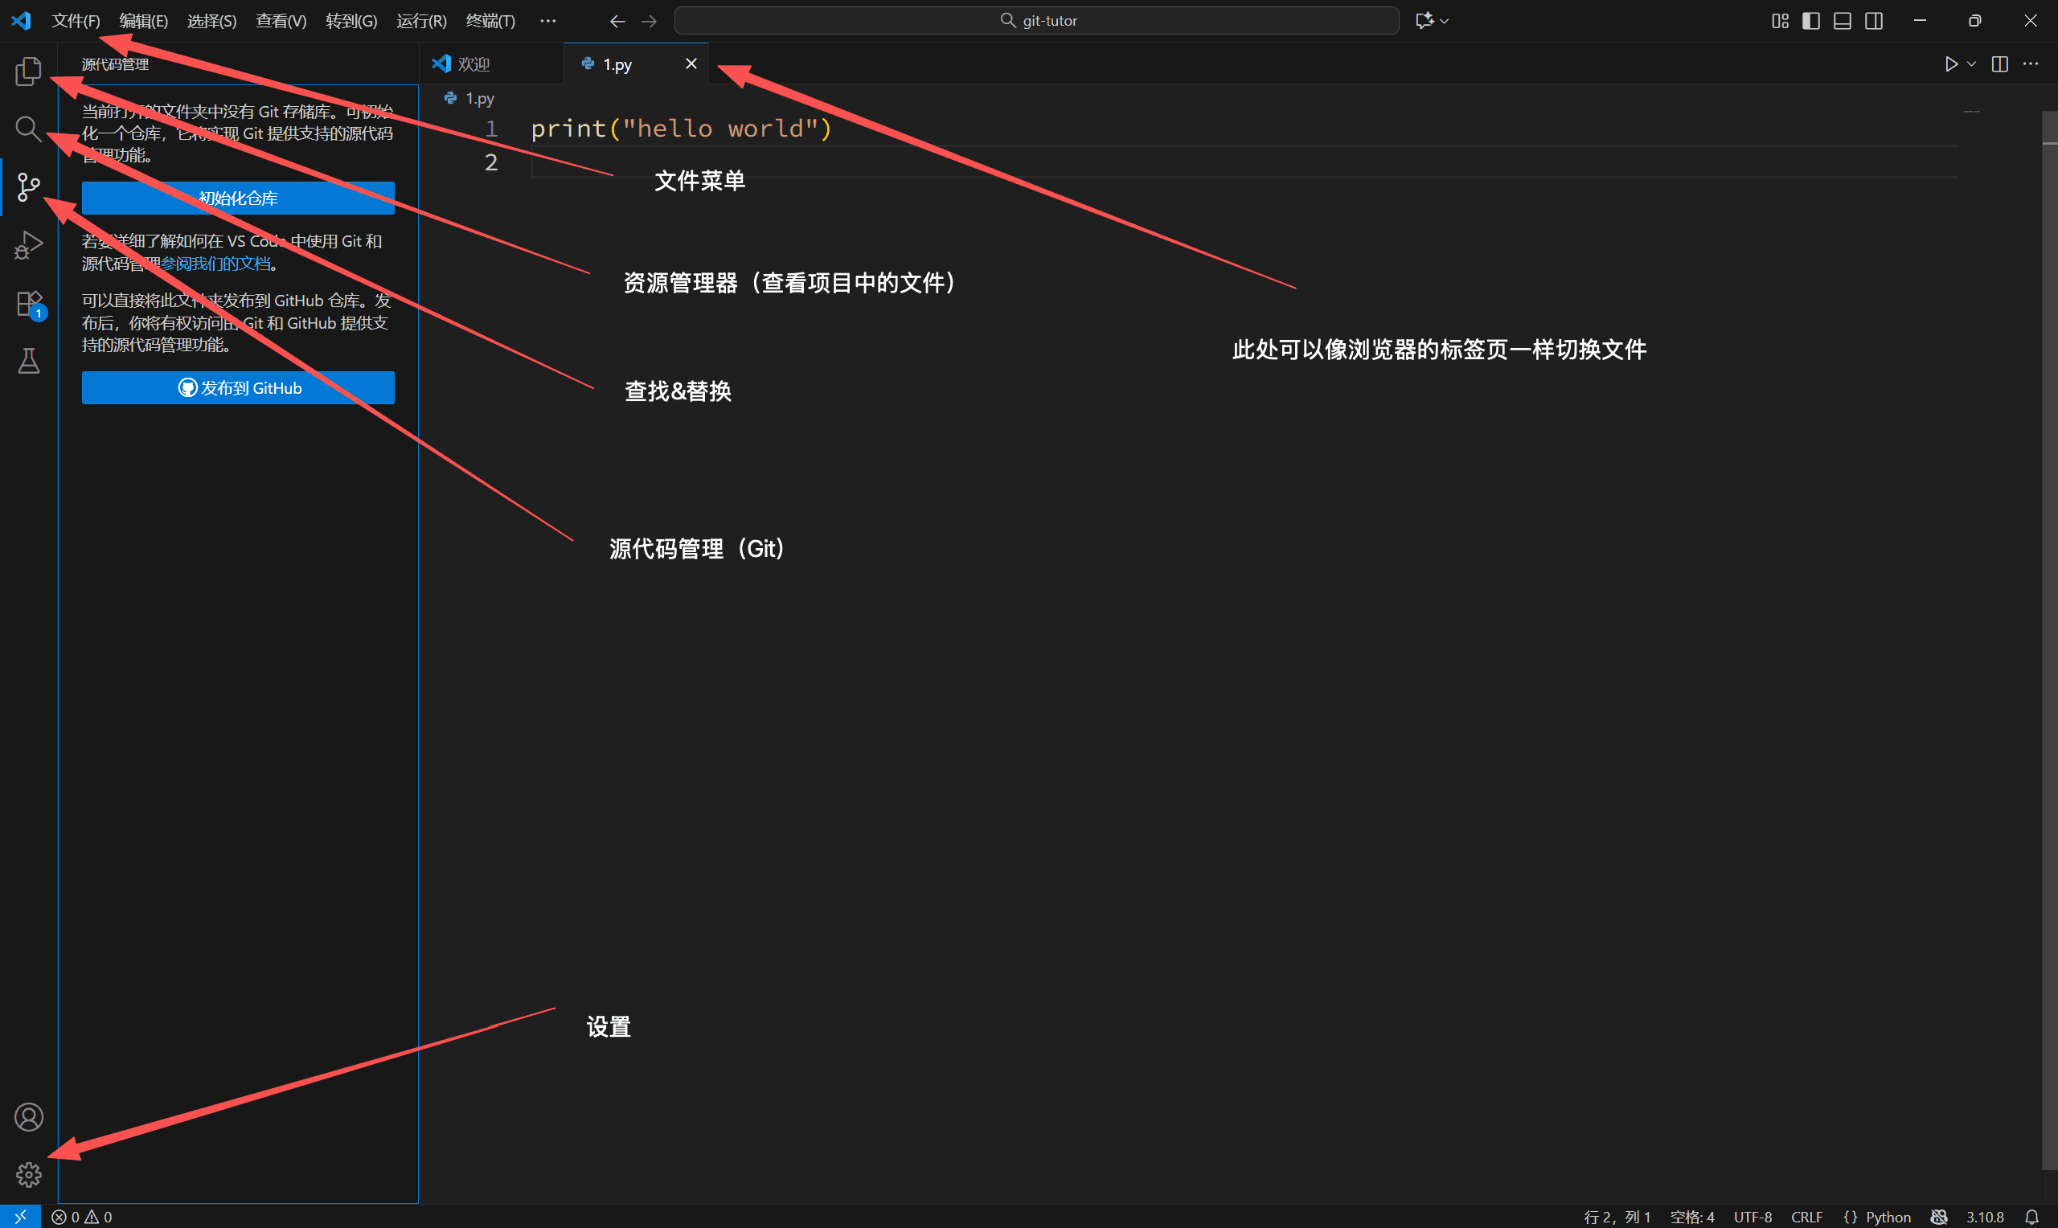The height and width of the screenshot is (1228, 2058).
Task: Expand the run button dropdown arrow
Action: pyautogui.click(x=1972, y=63)
